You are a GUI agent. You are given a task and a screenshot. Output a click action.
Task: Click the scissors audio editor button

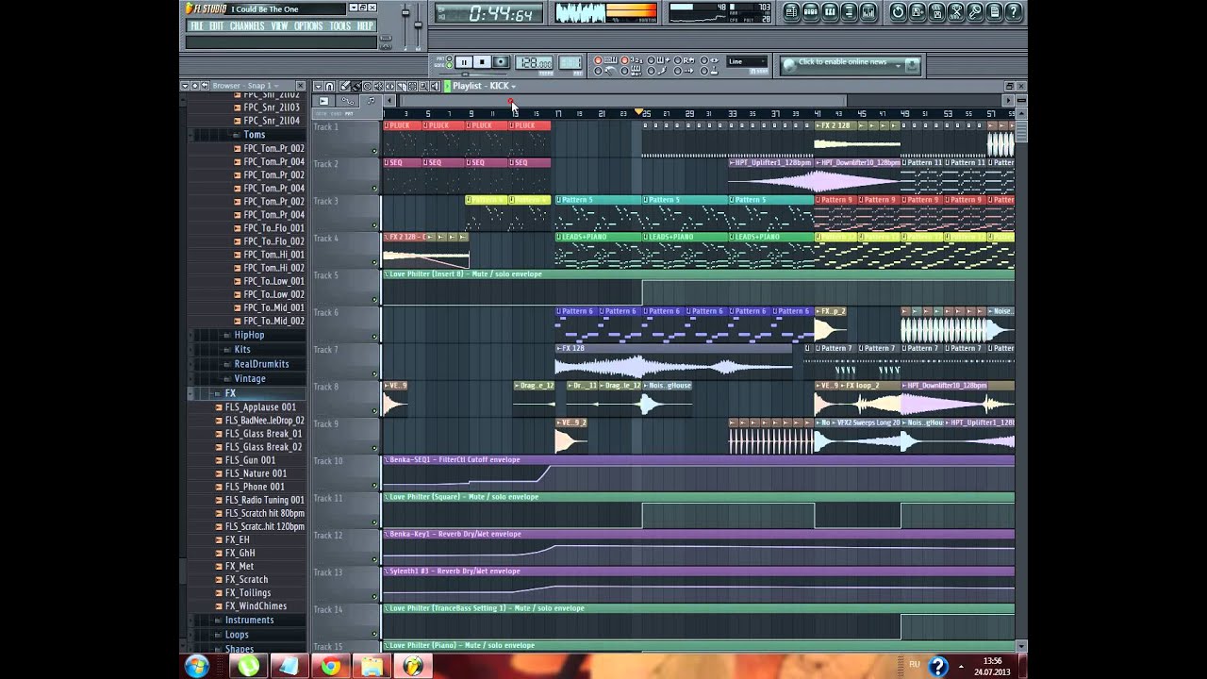coord(956,12)
